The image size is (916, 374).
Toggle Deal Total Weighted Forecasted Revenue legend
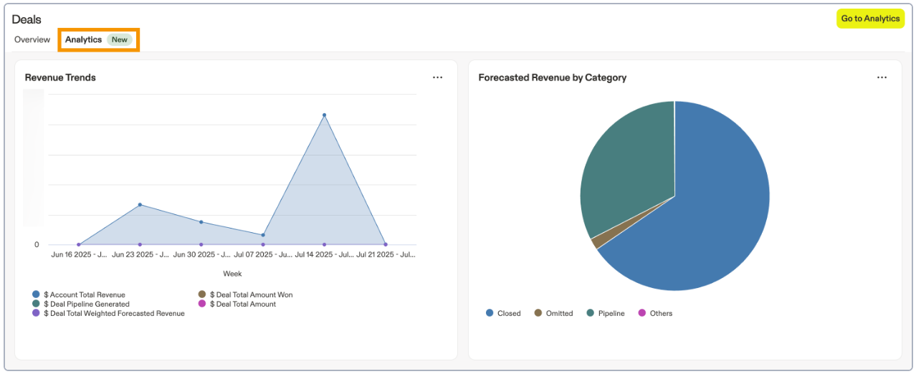[113, 313]
